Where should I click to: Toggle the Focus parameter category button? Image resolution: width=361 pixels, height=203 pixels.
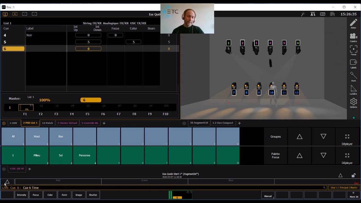tap(36, 195)
